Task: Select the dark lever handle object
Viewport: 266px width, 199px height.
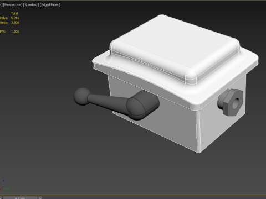Action: tap(116, 104)
